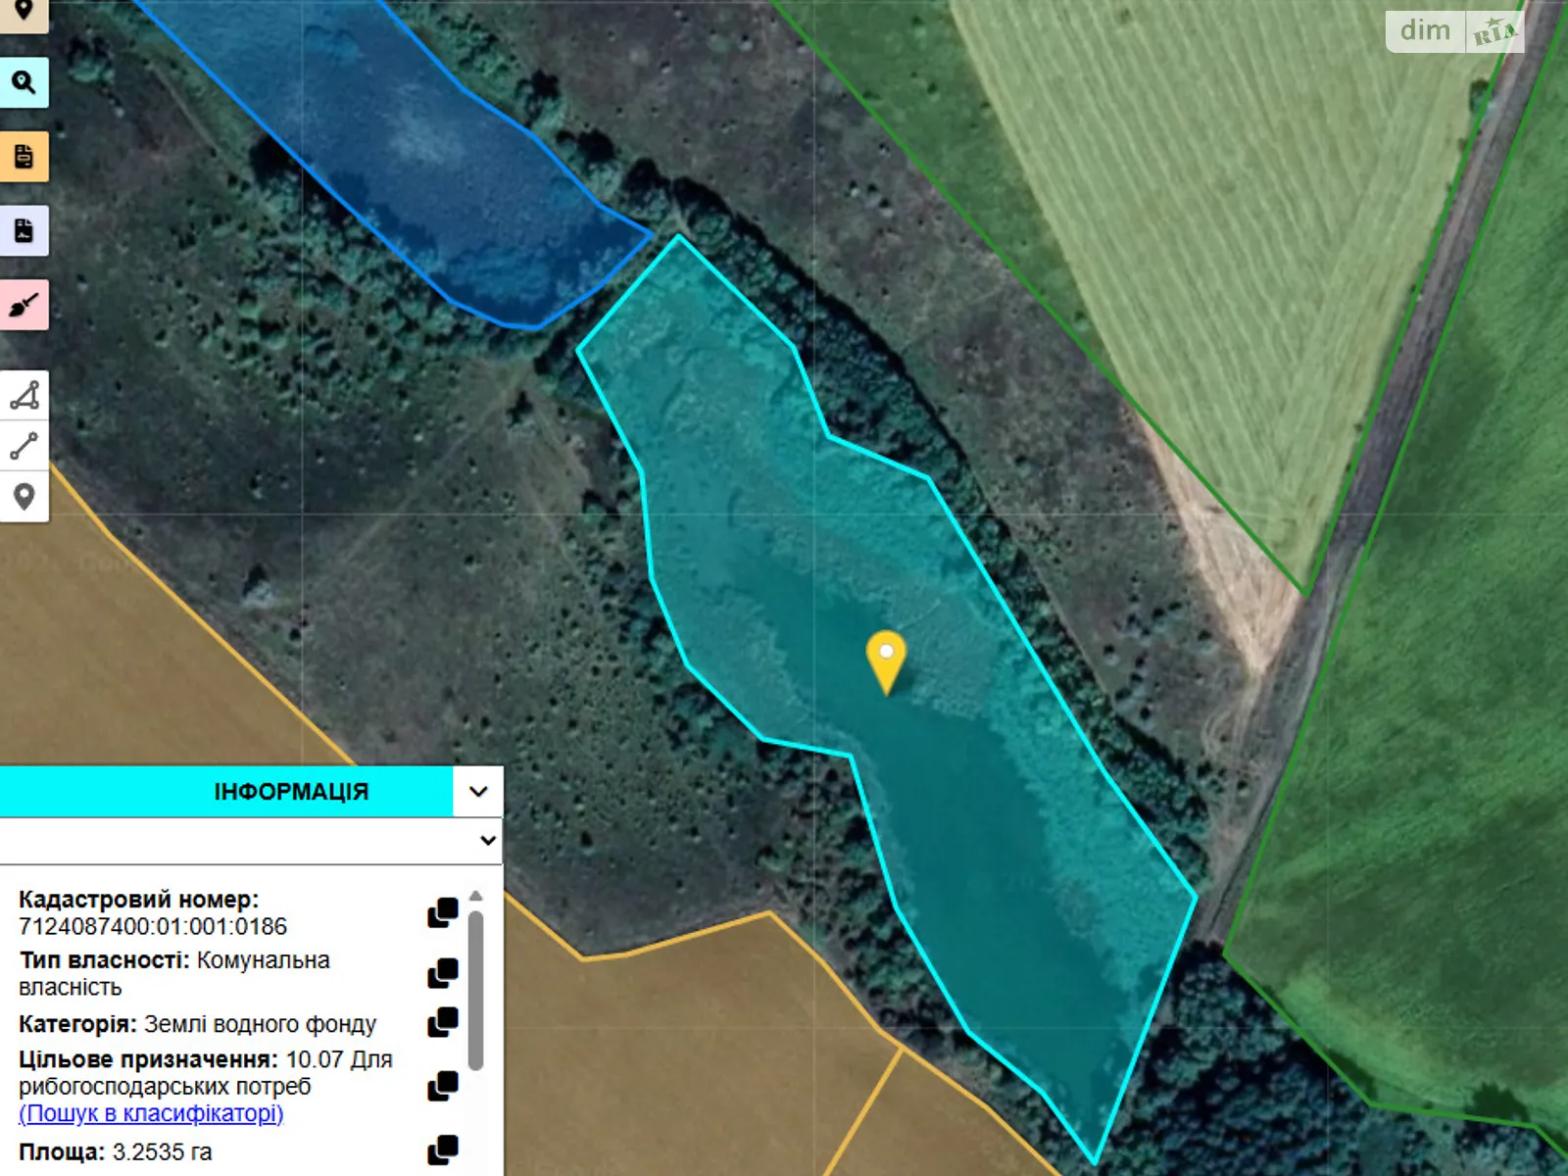
Task: Select the polygon area measurement tool
Action: 24,396
